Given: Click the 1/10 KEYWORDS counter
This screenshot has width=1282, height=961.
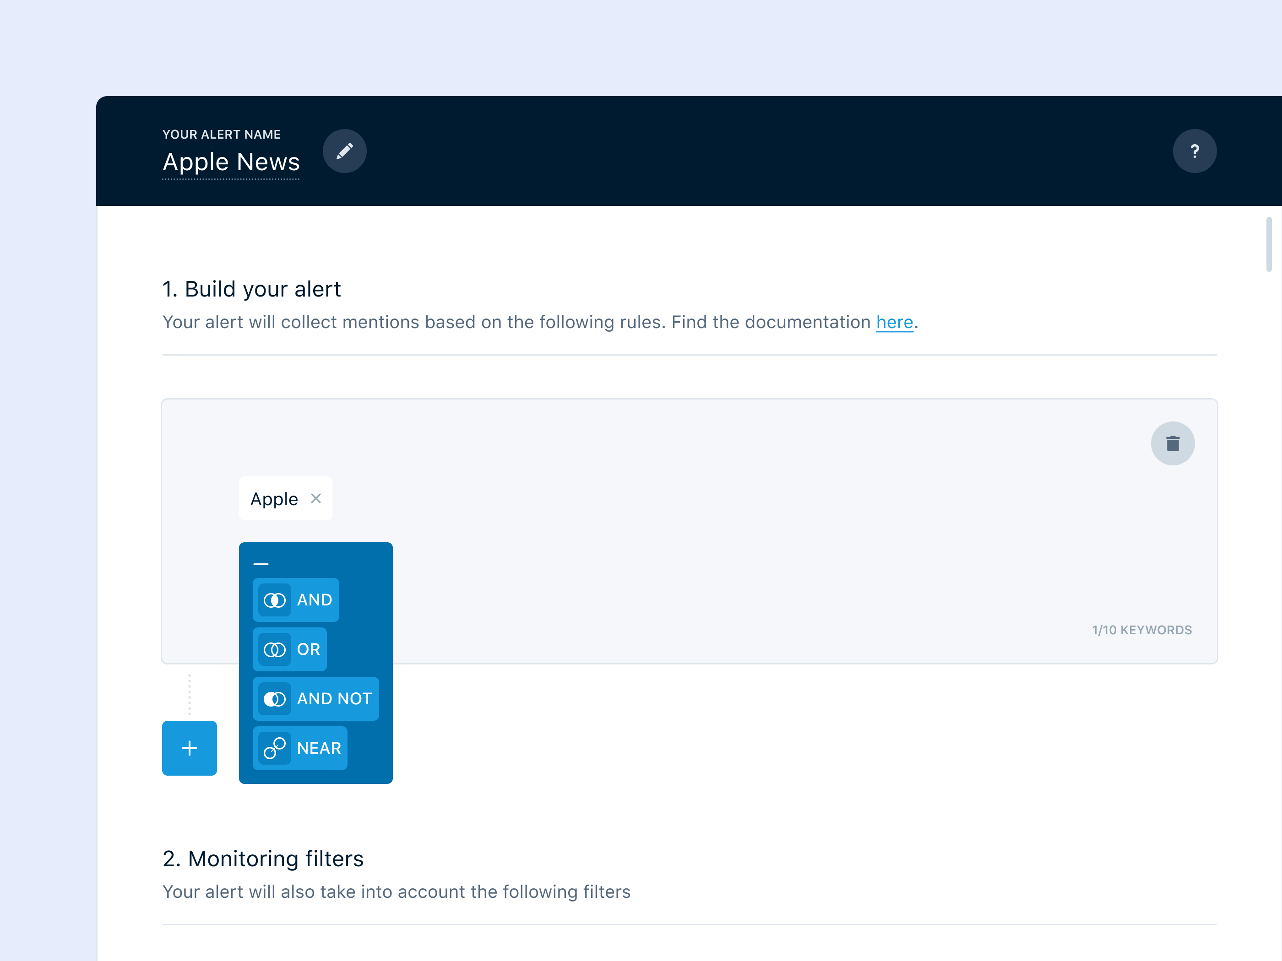Looking at the screenshot, I should tap(1141, 630).
